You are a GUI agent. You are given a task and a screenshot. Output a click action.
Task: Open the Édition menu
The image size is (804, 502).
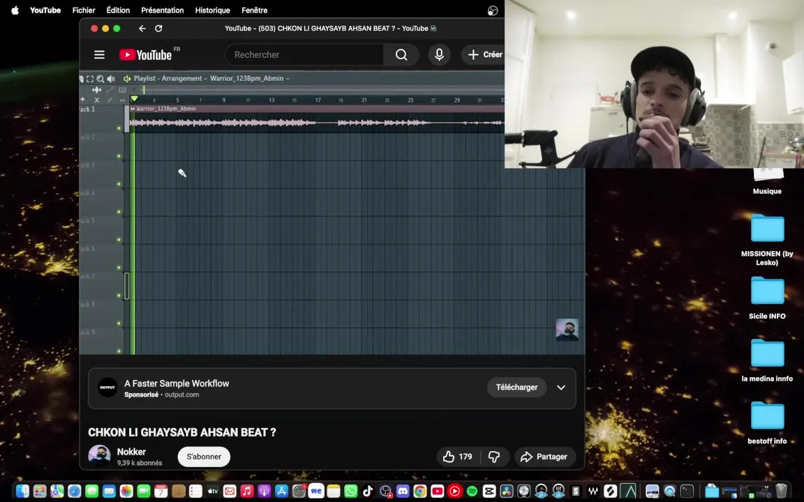point(118,10)
